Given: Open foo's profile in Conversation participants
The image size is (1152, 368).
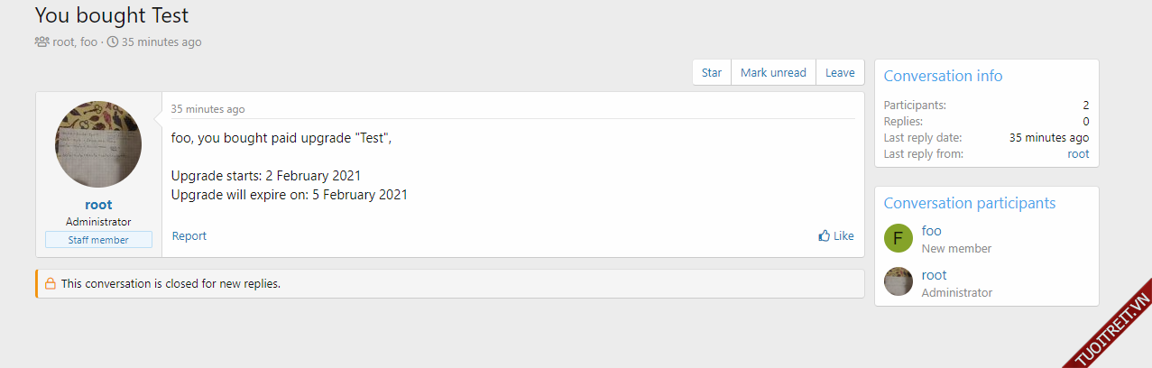Looking at the screenshot, I should tap(931, 231).
